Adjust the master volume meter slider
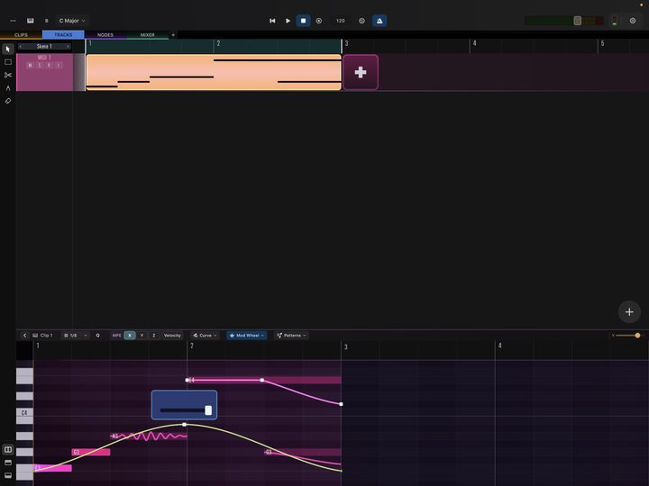 [x=577, y=21]
